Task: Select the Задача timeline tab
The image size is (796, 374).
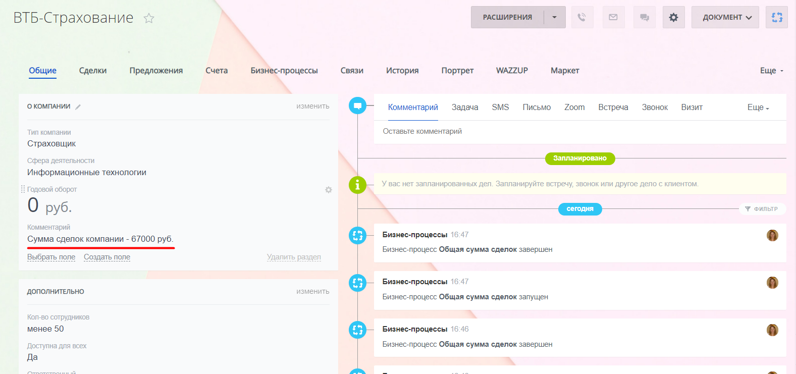Action: (x=465, y=108)
